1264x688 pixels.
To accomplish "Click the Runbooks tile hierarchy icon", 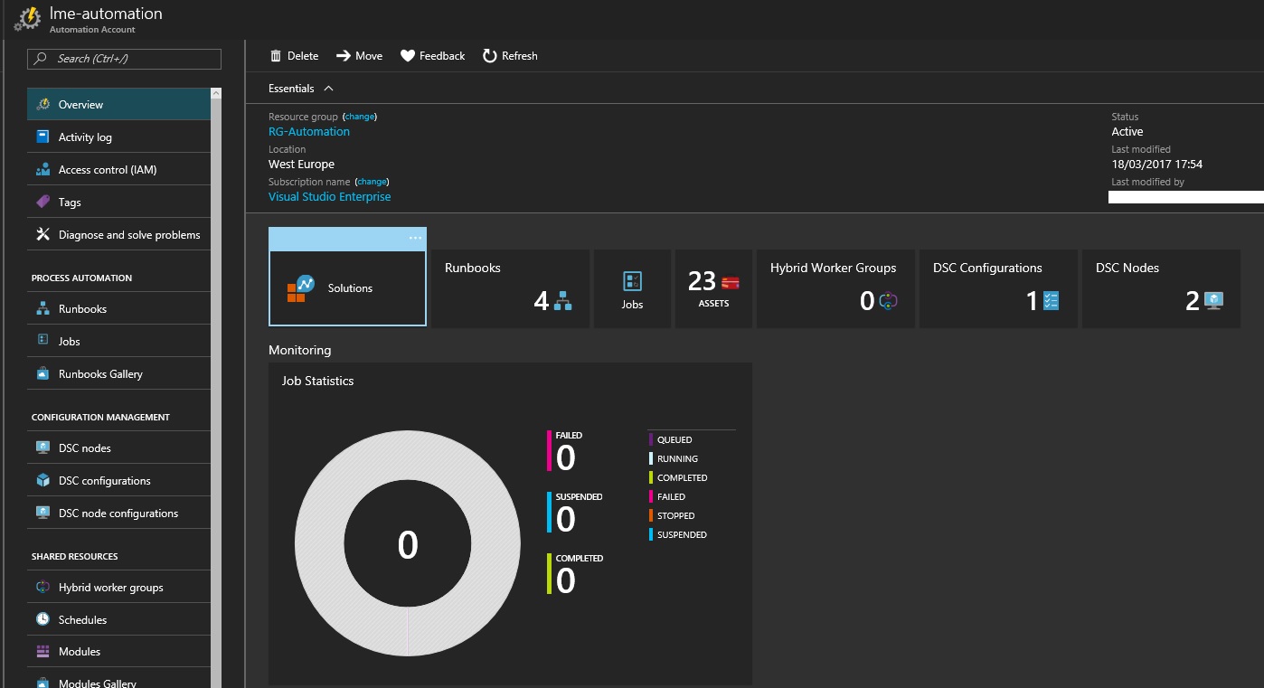I will (563, 301).
